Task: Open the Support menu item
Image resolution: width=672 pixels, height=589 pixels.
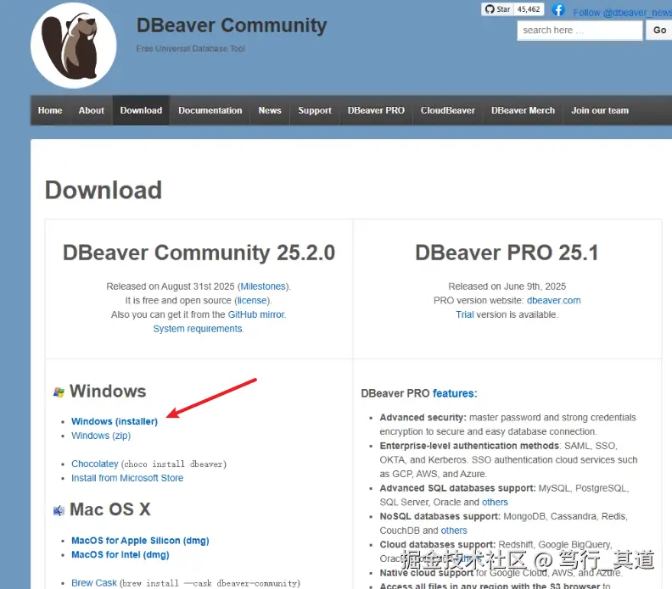Action: coord(315,110)
